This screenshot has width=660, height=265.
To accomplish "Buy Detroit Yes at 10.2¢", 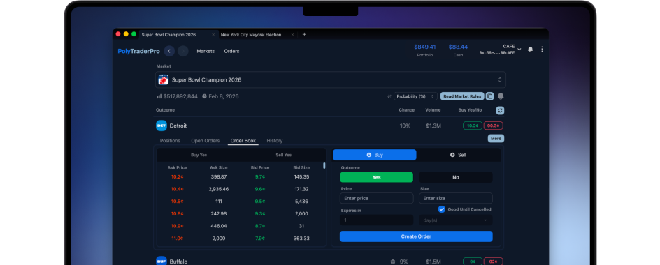I will point(472,126).
